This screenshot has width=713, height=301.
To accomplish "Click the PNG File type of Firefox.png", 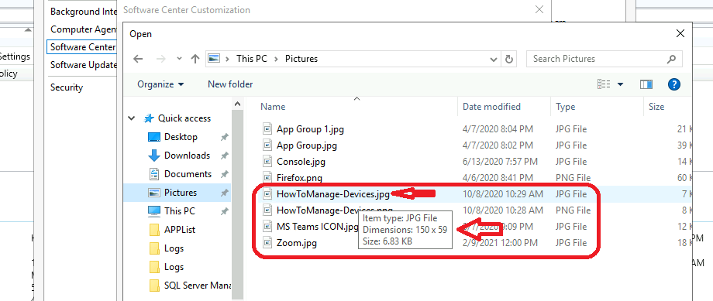I will click(573, 178).
